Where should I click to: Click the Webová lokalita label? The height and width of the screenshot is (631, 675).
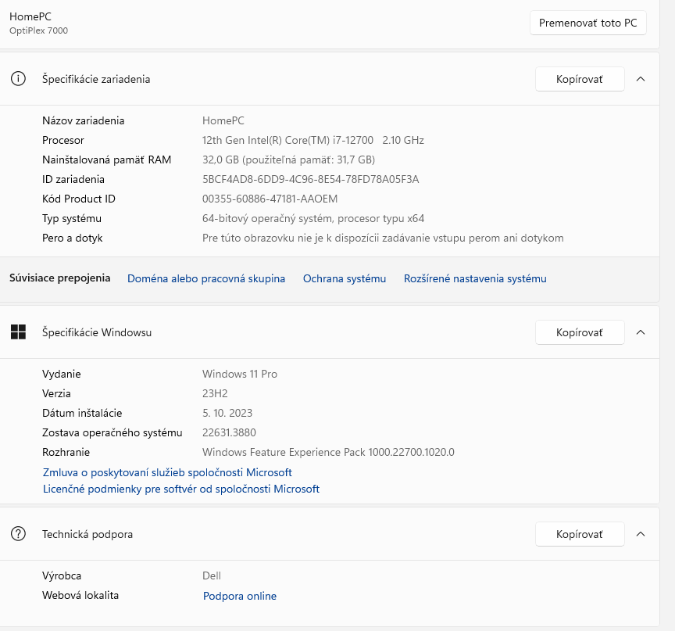pyautogui.click(x=80, y=595)
